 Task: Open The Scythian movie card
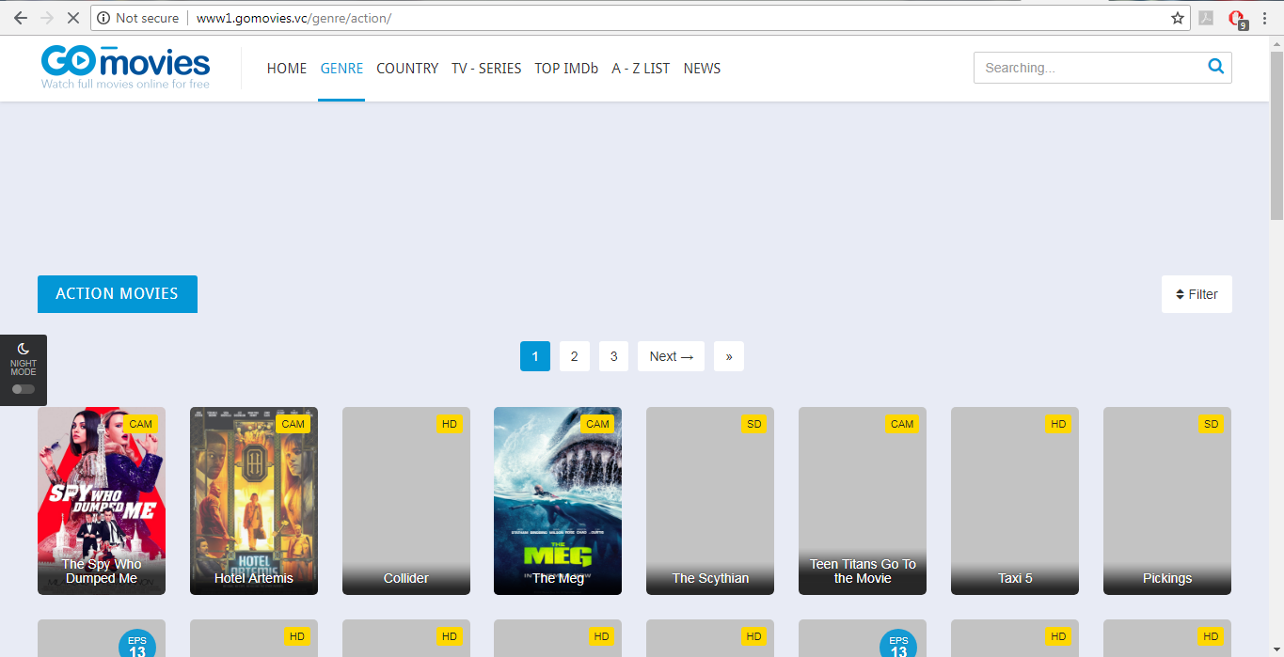[710, 501]
